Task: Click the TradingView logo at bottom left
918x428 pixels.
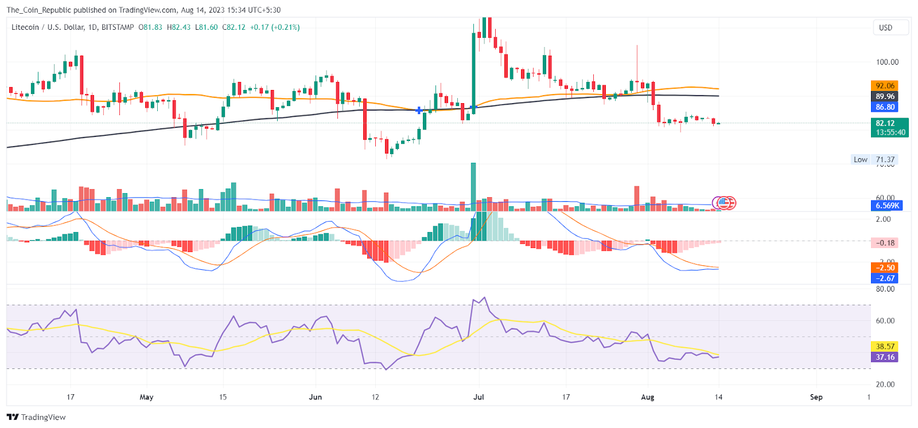Action: pyautogui.click(x=36, y=417)
